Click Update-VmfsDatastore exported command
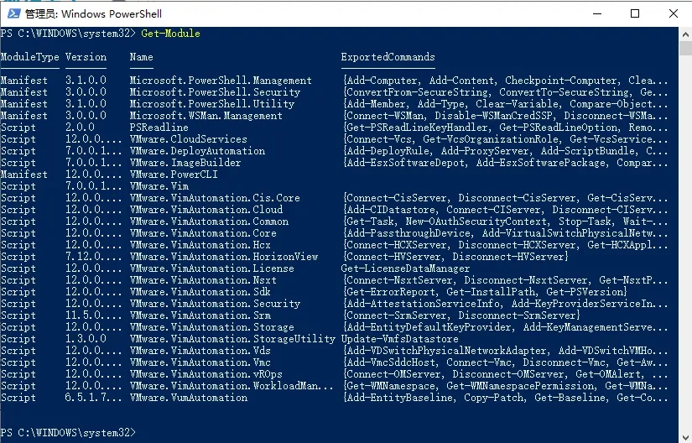The width and height of the screenshot is (692, 443). (x=400, y=339)
